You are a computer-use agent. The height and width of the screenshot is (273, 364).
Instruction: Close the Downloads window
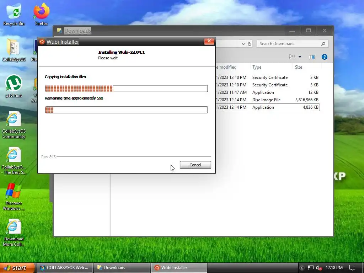click(x=325, y=31)
